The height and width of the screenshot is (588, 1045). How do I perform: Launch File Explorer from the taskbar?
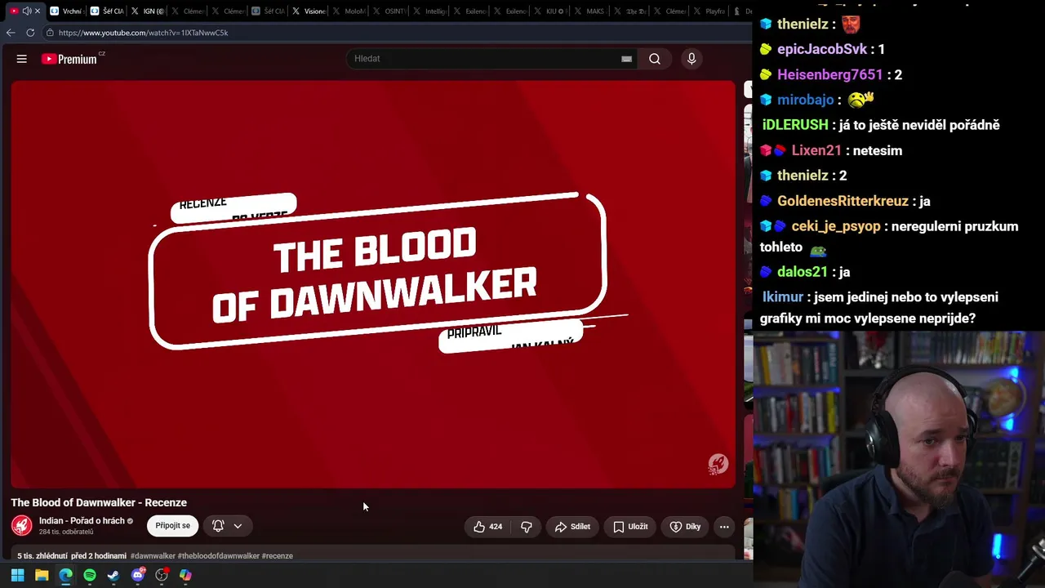click(x=42, y=575)
